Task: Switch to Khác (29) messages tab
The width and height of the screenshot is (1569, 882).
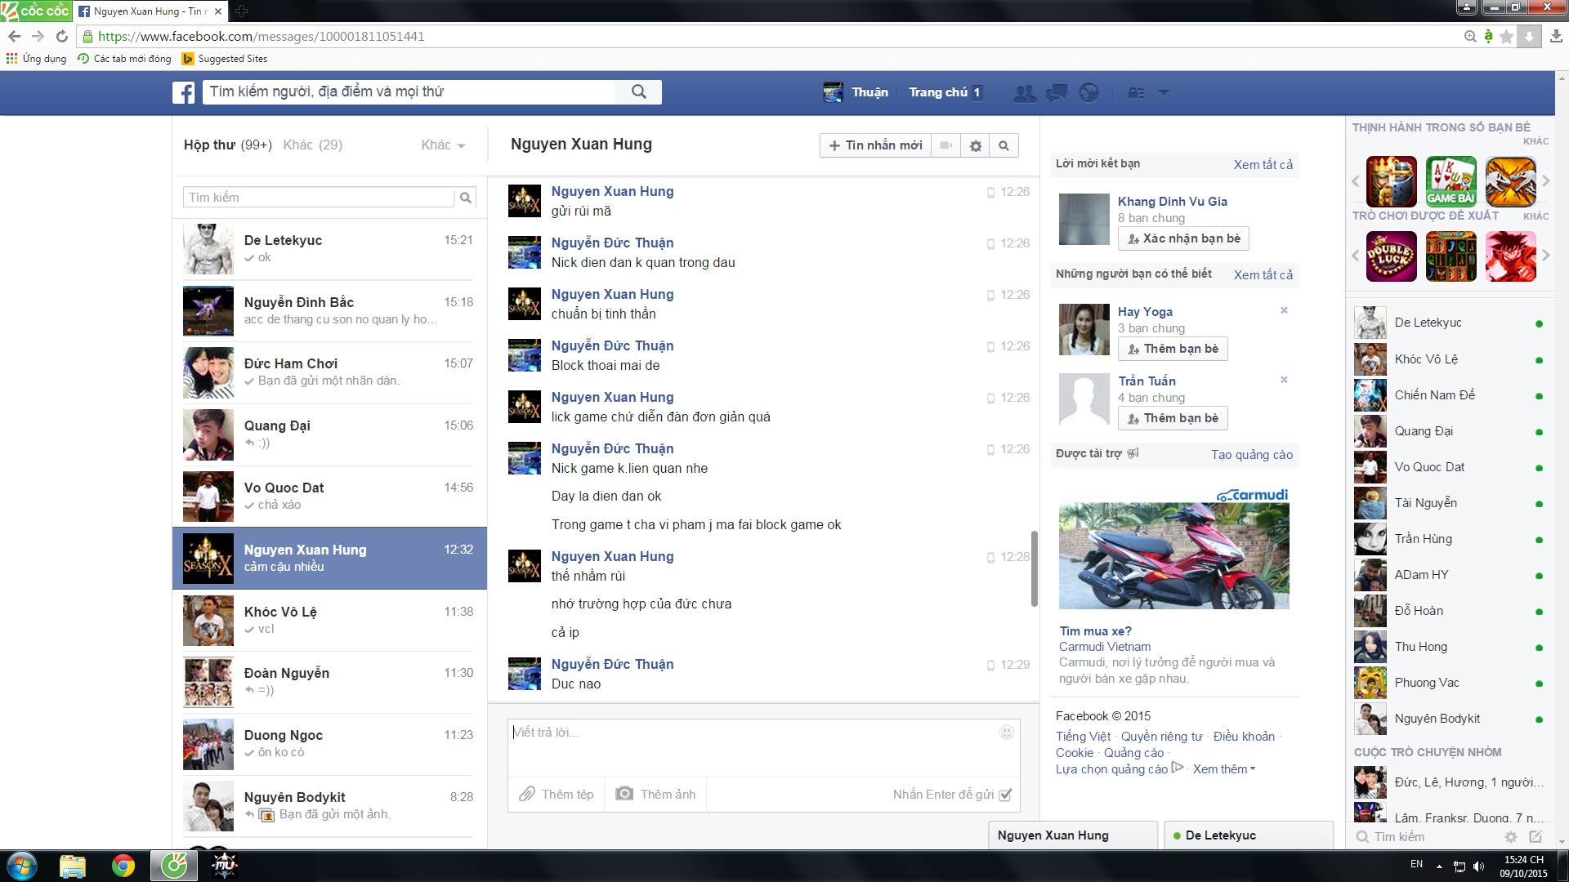Action: [x=313, y=145]
